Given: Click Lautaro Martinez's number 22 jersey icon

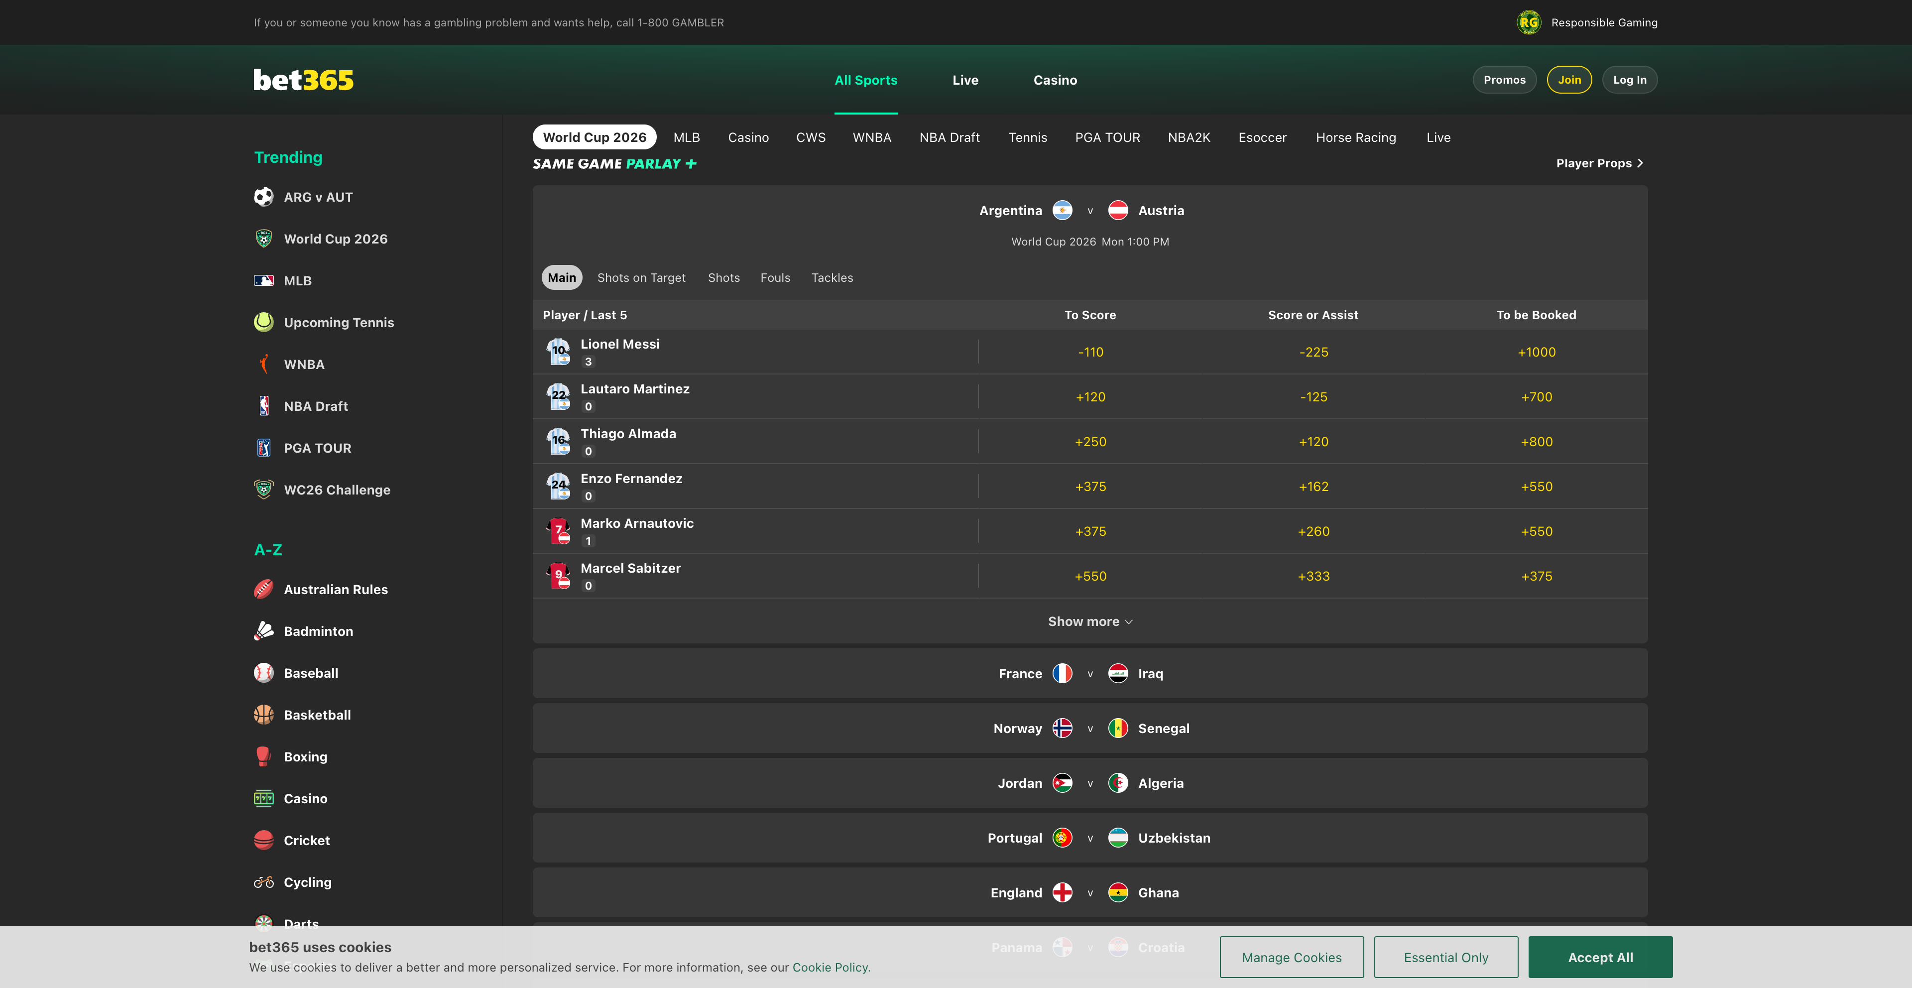Looking at the screenshot, I should [559, 396].
